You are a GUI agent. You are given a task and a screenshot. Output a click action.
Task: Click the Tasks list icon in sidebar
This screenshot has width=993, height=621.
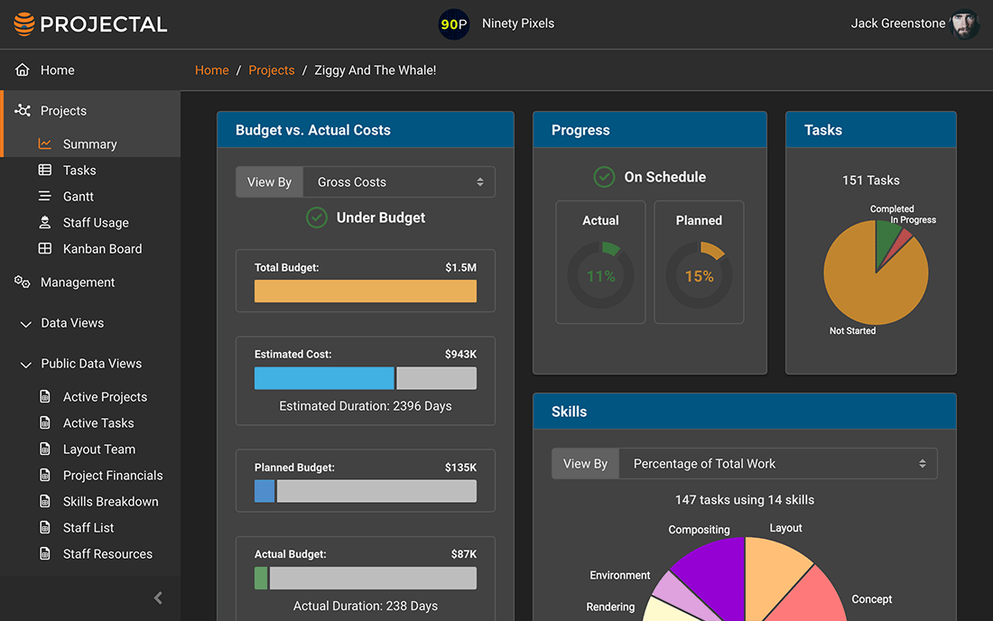click(44, 170)
